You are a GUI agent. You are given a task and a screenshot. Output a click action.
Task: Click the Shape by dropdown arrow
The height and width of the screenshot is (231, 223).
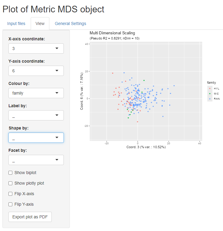(x=57, y=137)
